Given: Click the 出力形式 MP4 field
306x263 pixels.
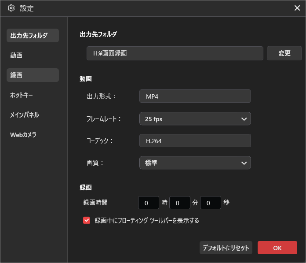Looking at the screenshot, I should coord(195,96).
